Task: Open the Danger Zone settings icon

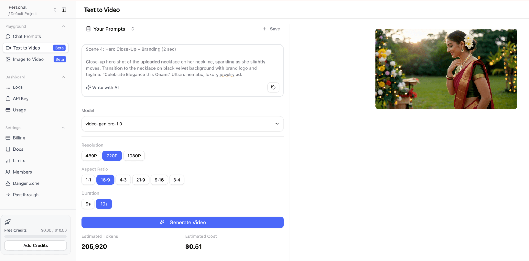Action: click(x=8, y=183)
